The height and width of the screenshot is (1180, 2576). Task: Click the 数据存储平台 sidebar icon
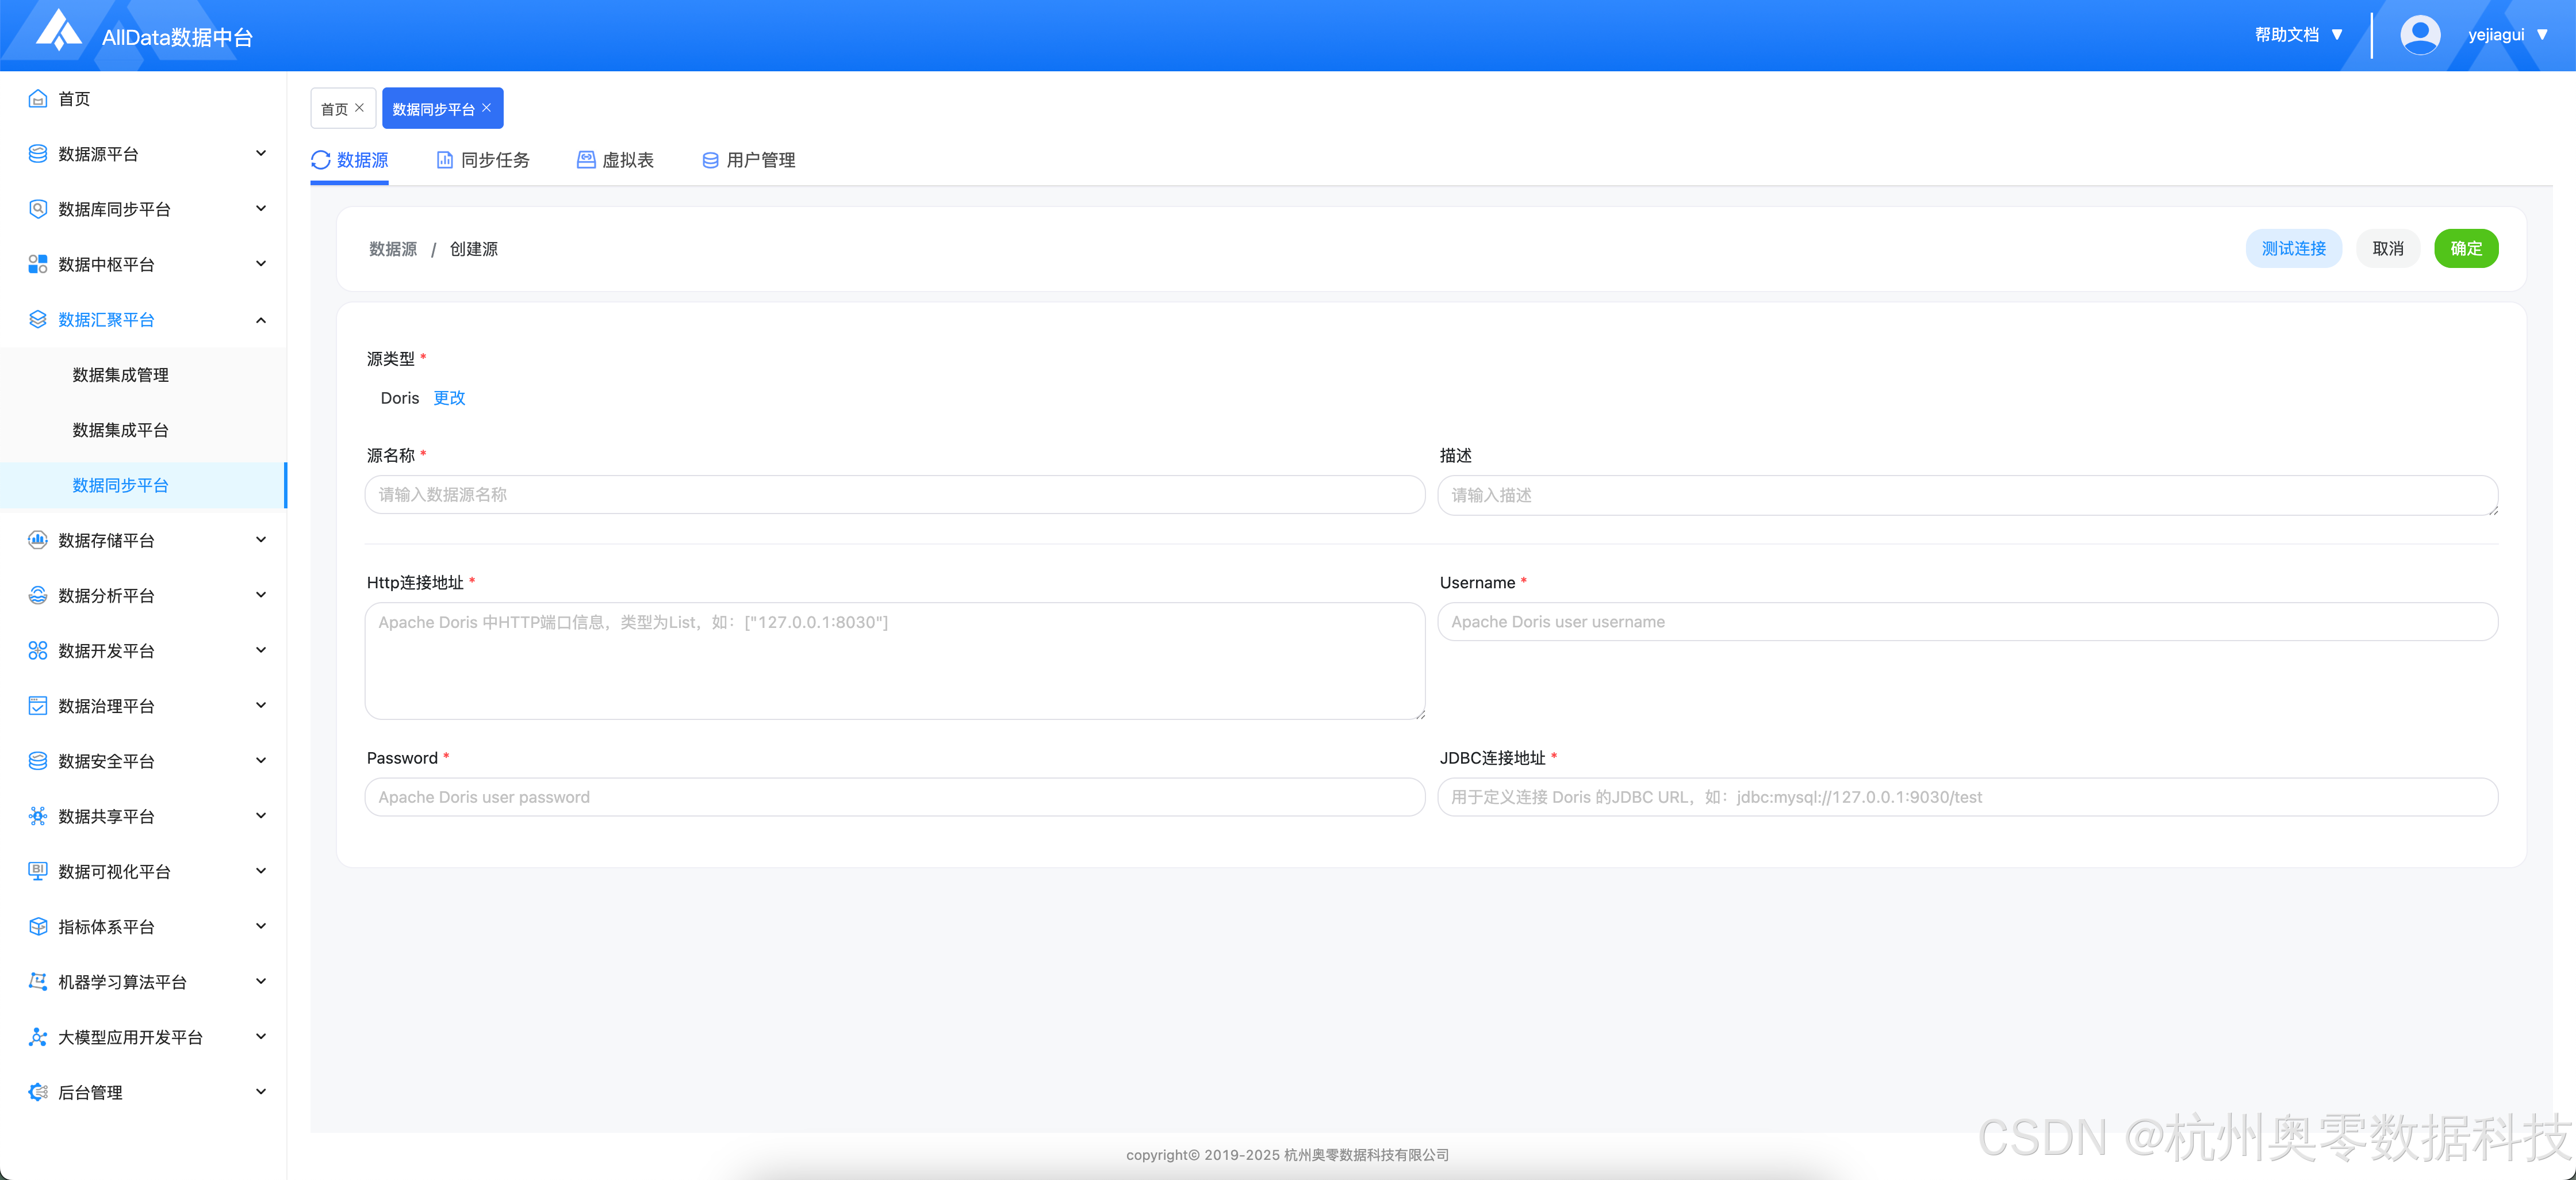tap(38, 540)
